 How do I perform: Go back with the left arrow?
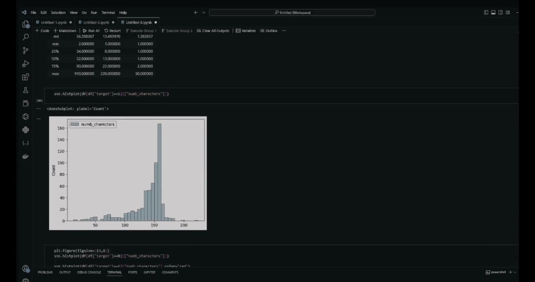[196, 13]
